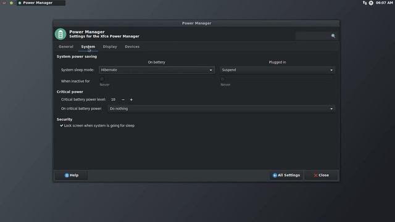Click the network connection arrows tray icon
395x222 pixels.
pyautogui.click(x=365, y=2)
